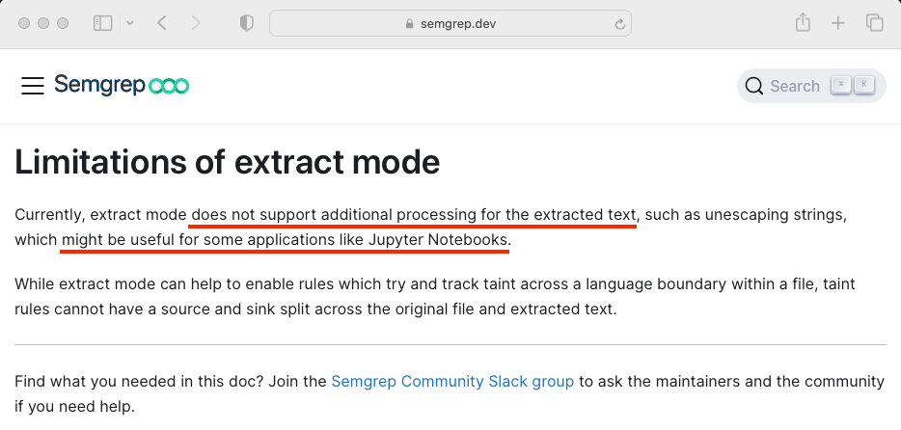
Task: Show the tab overview
Action: click(874, 23)
